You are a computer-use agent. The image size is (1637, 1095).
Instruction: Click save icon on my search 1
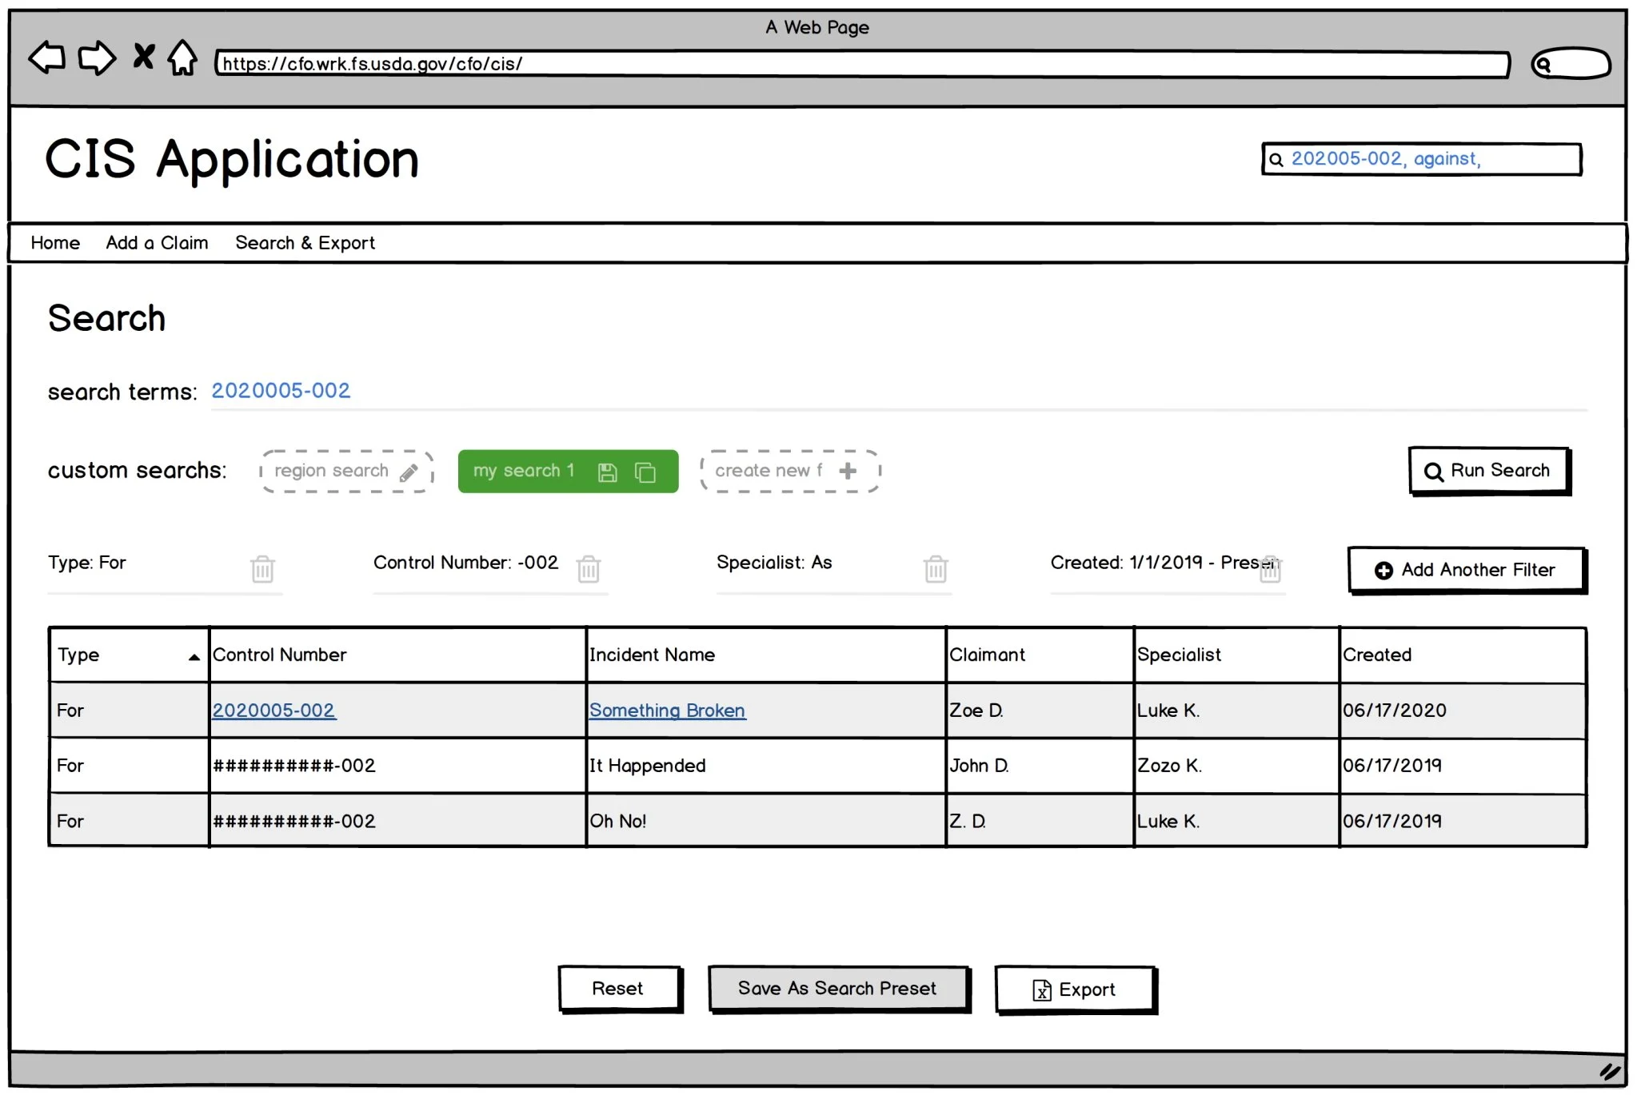pos(608,472)
